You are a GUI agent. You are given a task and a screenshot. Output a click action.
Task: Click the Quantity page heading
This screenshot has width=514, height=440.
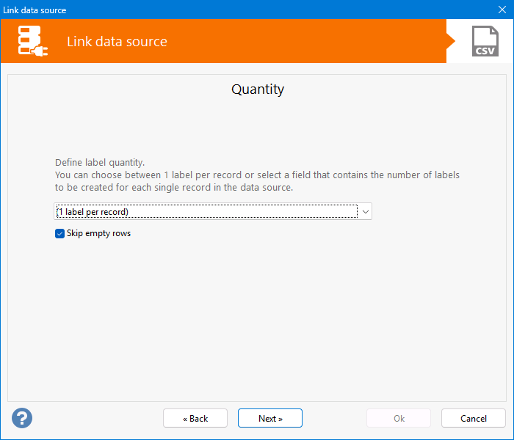point(258,89)
